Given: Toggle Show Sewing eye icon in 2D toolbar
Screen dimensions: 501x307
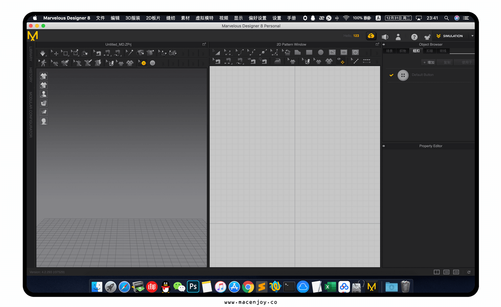Looking at the screenshot, I should click(252, 61).
